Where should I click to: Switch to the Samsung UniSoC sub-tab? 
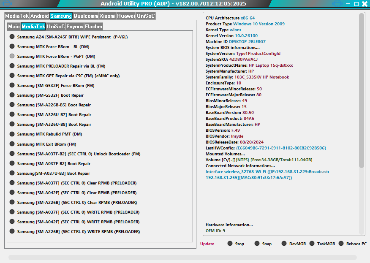56,27
